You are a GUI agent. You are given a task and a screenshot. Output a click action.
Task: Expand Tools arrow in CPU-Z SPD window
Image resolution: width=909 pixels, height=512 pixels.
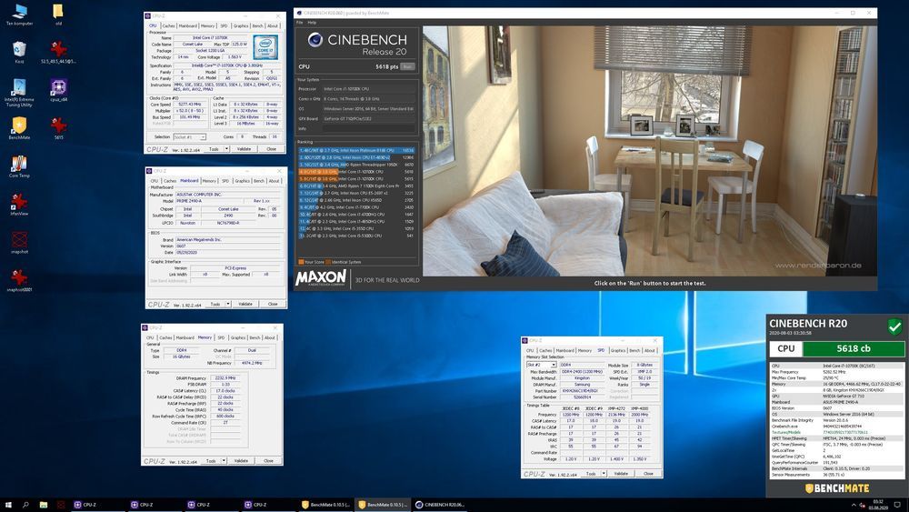coord(604,474)
